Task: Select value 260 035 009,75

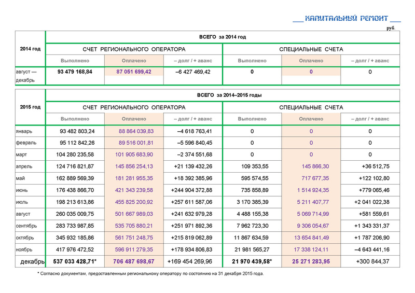Action: tap(75, 214)
